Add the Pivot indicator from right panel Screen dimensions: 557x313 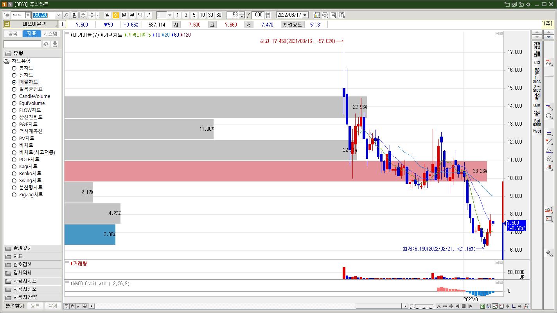537,131
